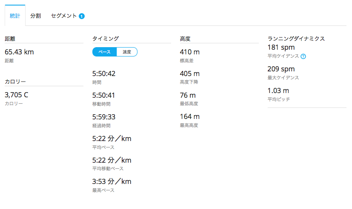The height and width of the screenshot is (209, 352).
Task: Click the 3,705 C calories value
Action: pyautogui.click(x=17, y=95)
